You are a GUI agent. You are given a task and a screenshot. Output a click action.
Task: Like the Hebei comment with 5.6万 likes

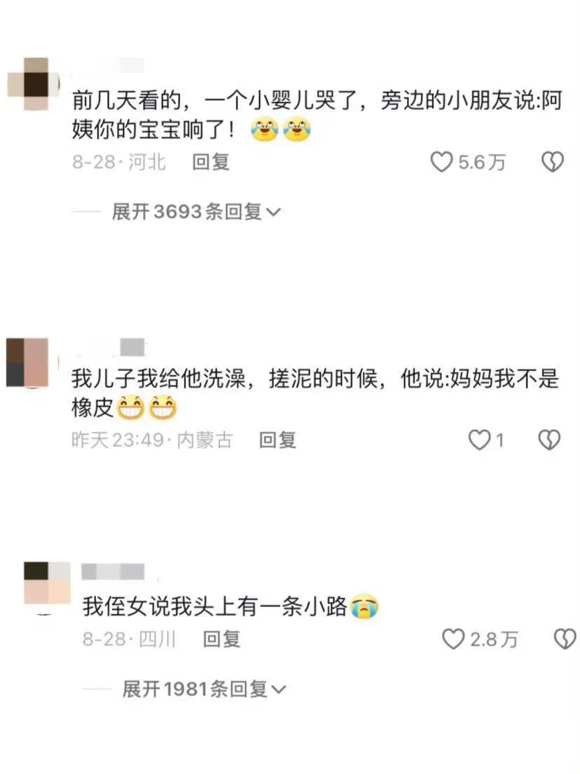(x=441, y=162)
